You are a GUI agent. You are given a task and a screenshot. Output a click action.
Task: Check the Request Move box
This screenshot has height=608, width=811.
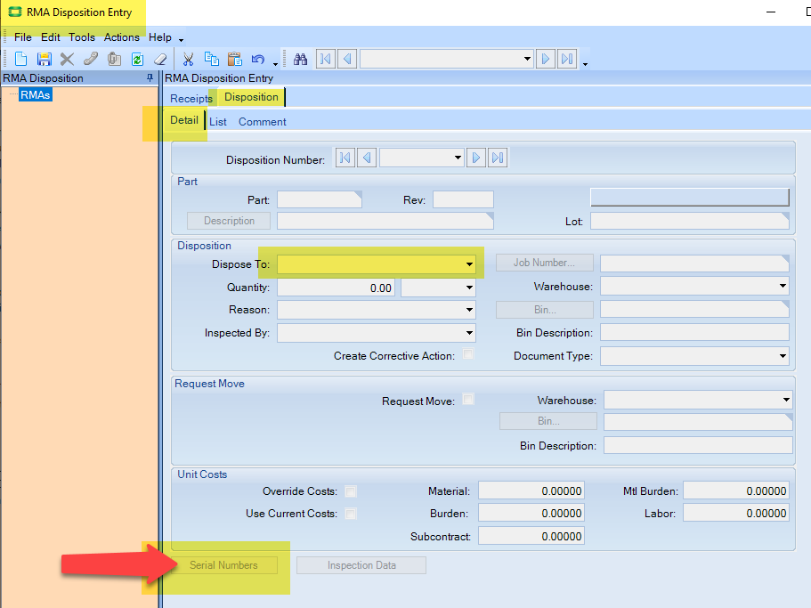point(467,399)
